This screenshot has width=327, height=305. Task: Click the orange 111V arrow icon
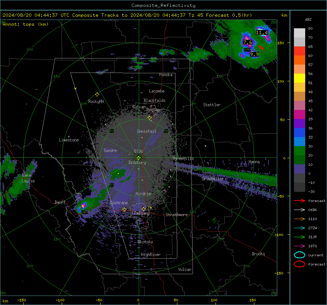pyautogui.click(x=299, y=219)
